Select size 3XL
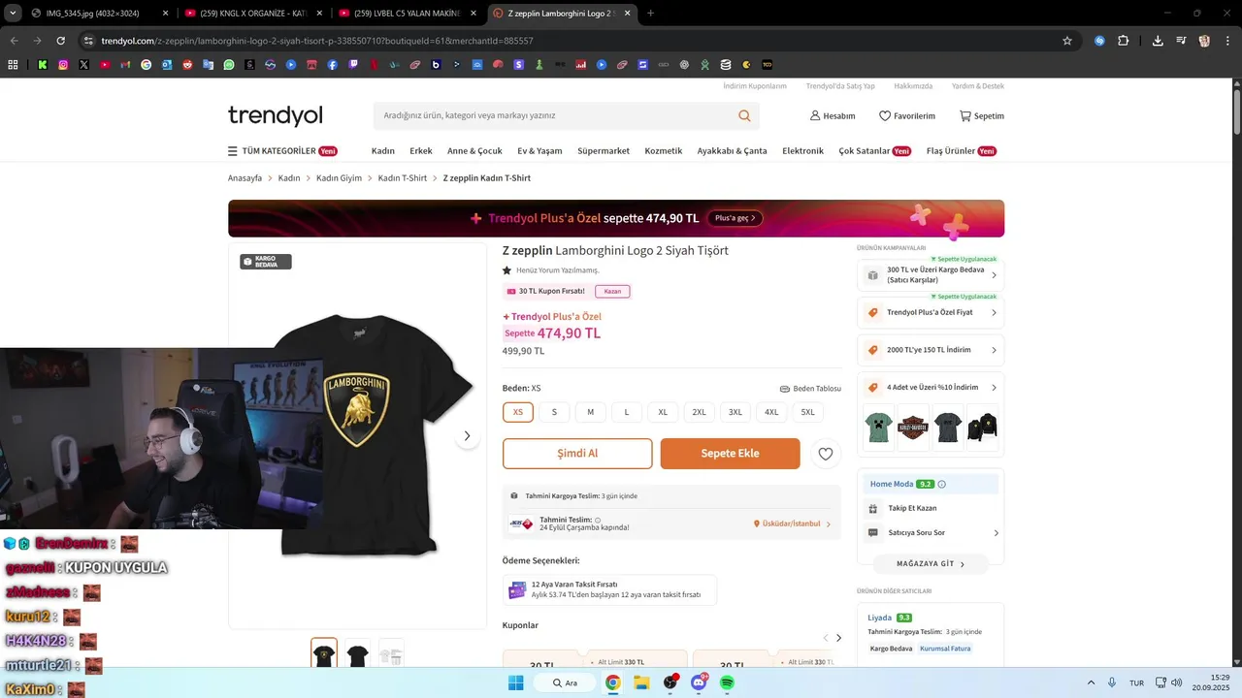This screenshot has width=1242, height=698. (x=735, y=412)
